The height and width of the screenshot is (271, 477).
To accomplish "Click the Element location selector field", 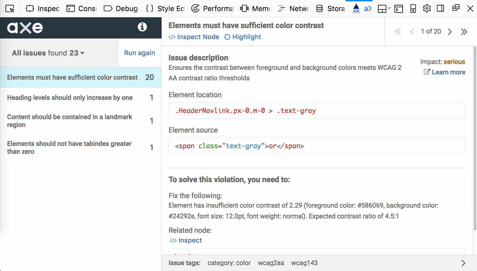I will tap(317, 111).
